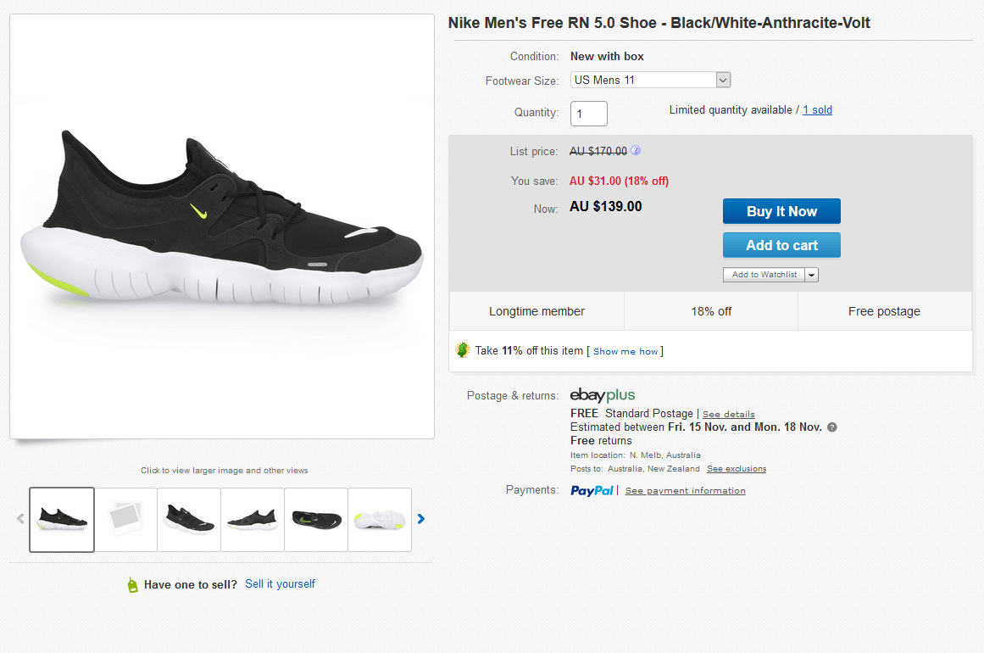Click Sell it yourself link
This screenshot has height=653, width=984.
coord(280,584)
